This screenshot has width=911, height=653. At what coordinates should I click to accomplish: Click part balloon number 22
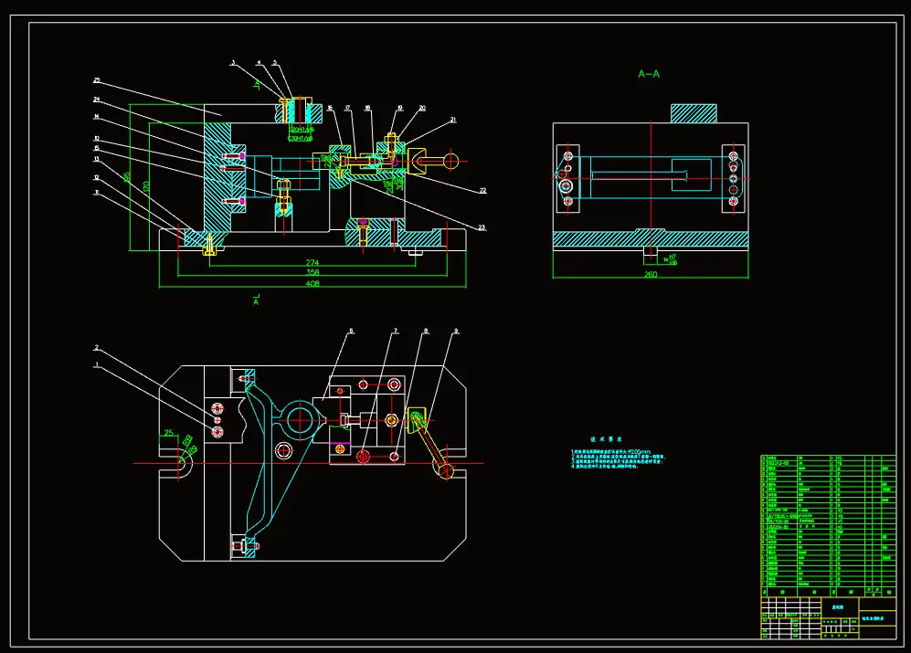point(482,191)
